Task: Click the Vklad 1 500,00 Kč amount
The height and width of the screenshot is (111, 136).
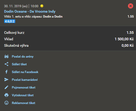Action: point(124,39)
